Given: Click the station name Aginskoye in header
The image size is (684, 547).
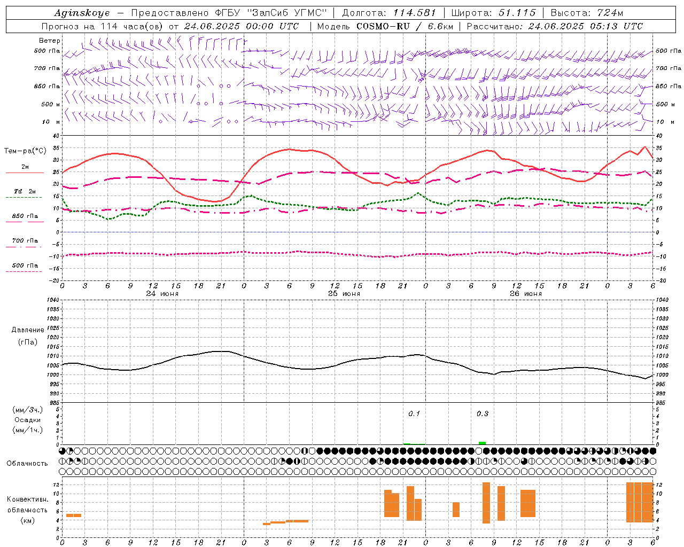Looking at the screenshot, I should coord(82,13).
